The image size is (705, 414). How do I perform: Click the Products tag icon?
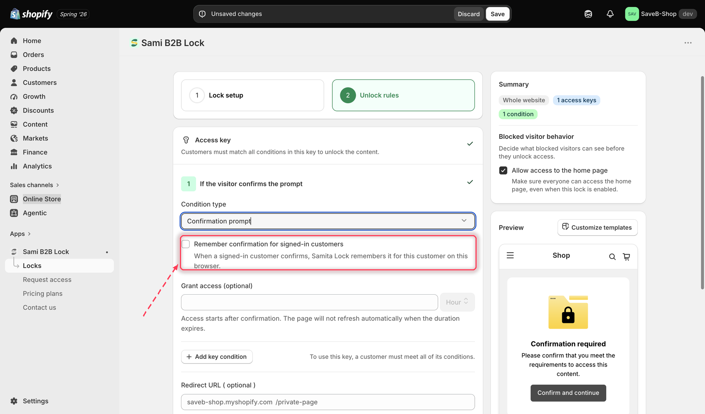(x=14, y=69)
